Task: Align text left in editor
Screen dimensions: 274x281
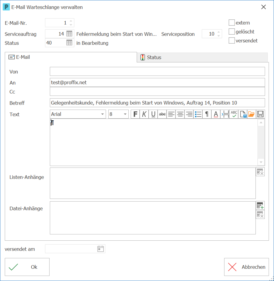Action: (x=171, y=114)
